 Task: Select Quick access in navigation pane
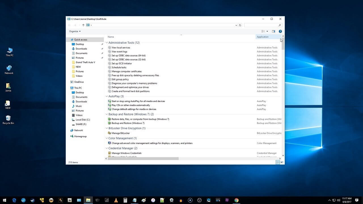click(85, 40)
